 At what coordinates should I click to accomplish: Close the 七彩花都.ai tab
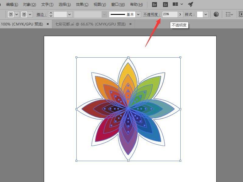[130, 24]
